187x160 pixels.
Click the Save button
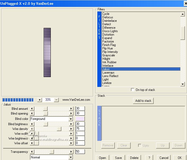118,158
